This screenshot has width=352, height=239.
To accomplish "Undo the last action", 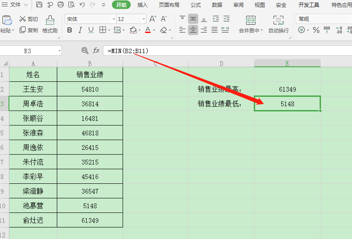I will coord(82,4).
